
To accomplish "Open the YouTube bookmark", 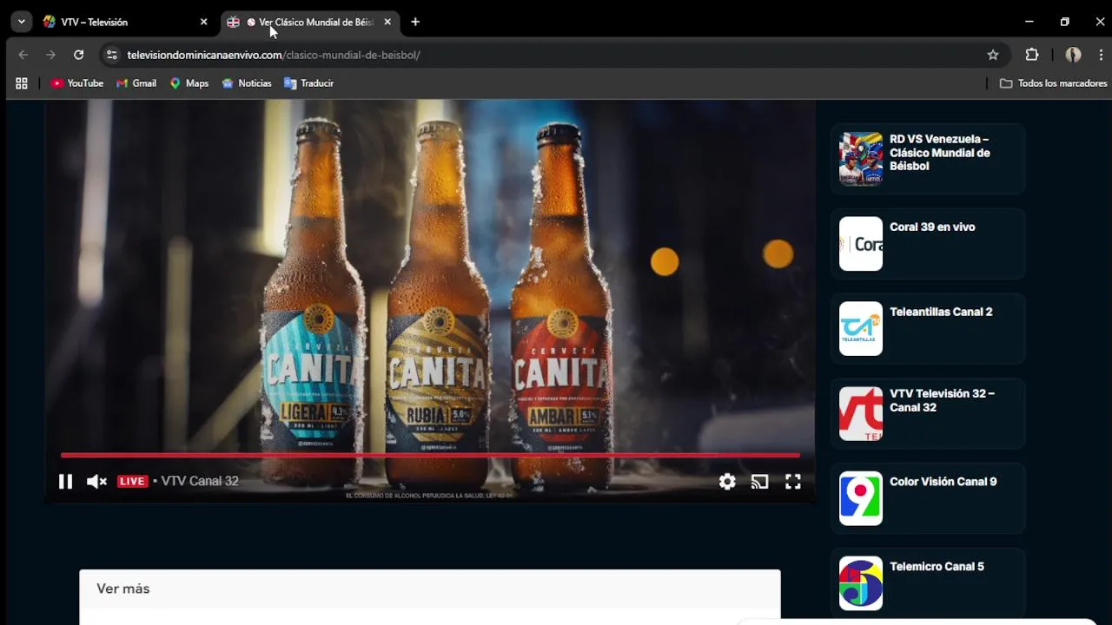I will coord(77,83).
